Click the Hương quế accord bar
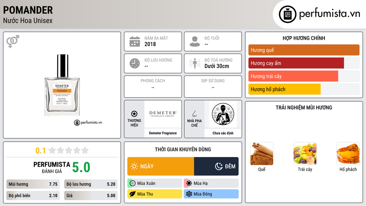The height and width of the screenshot is (206, 366). click(304, 50)
